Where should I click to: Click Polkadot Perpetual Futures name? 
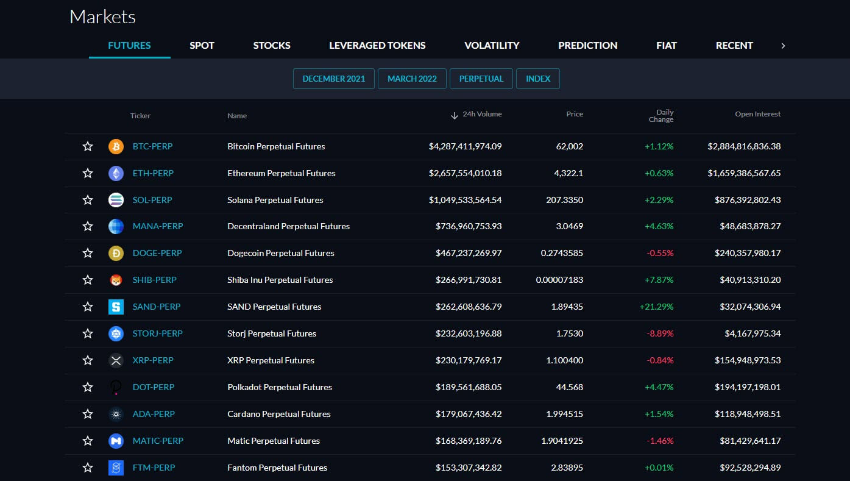[280, 387]
